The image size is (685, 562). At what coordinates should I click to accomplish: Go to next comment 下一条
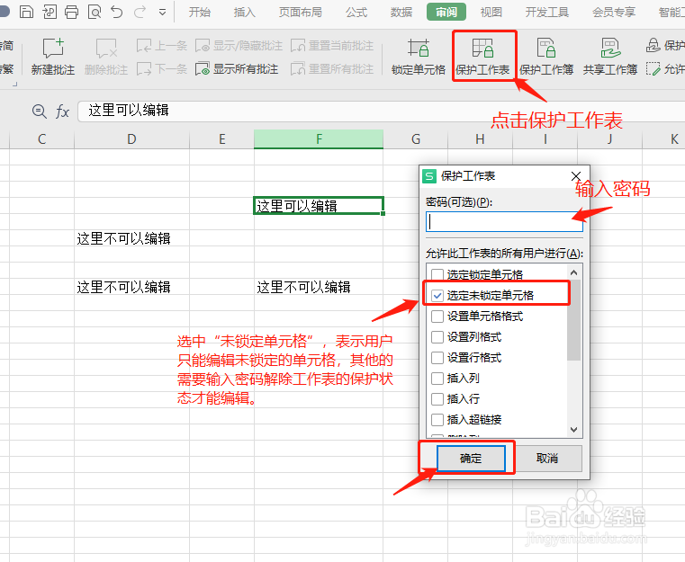click(162, 69)
